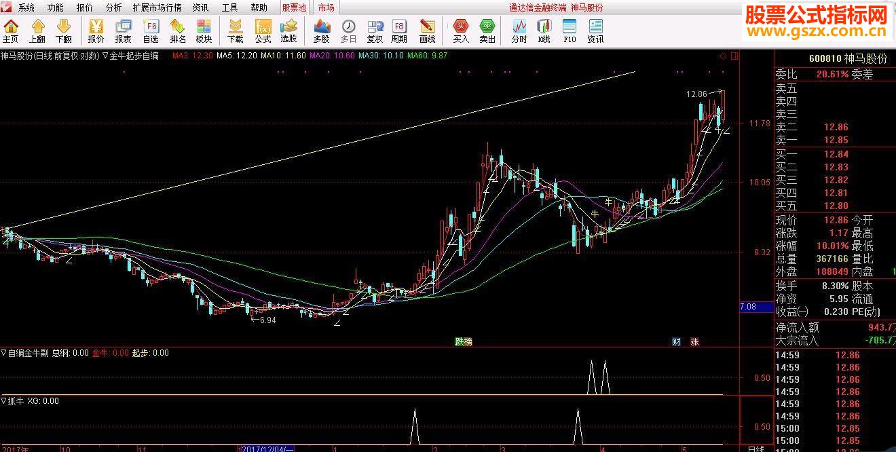Click the 买一 price 12.84
The height and width of the screenshot is (452, 896).
tap(836, 154)
